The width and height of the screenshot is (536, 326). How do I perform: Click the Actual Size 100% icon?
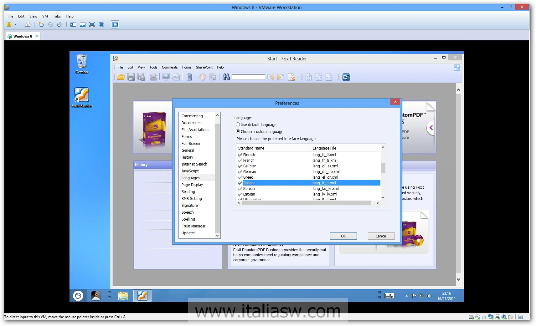(x=308, y=77)
